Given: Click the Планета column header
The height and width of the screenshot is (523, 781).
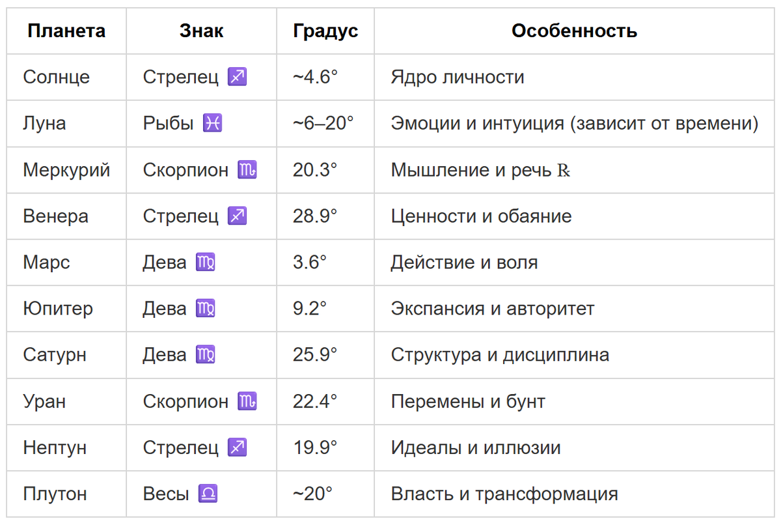Looking at the screenshot, I should pyautogui.click(x=66, y=31).
